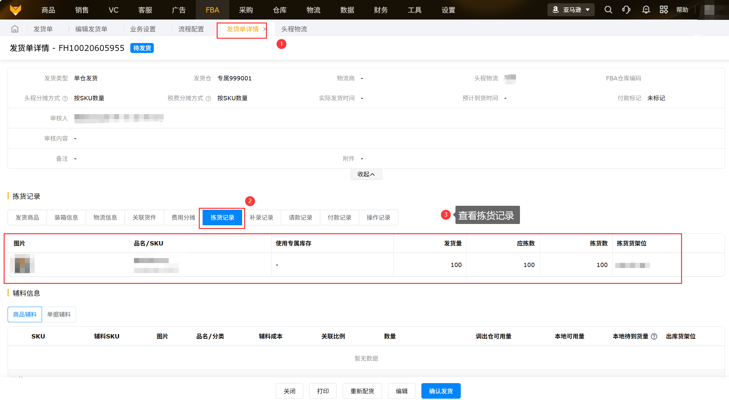The image size is (729, 400).
Task: Open the notifications bell icon
Action: [646, 10]
